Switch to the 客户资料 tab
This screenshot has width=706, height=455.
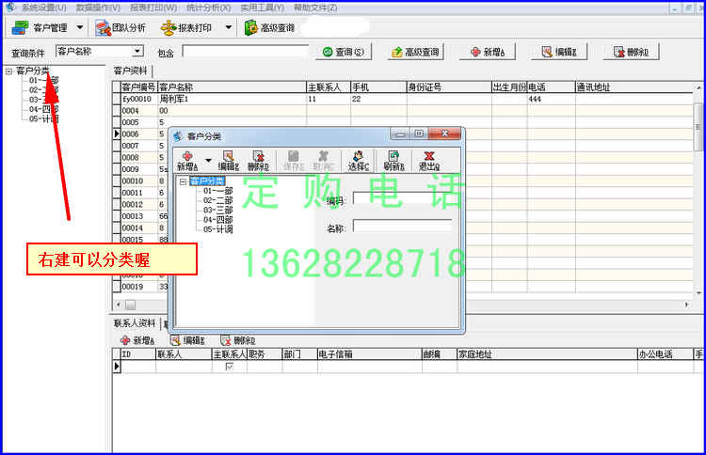[130, 71]
